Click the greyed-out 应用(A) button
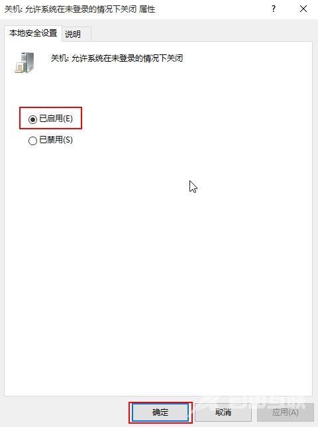This screenshot has width=318, height=427. click(285, 412)
